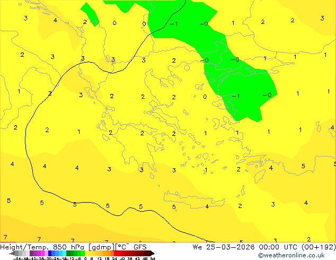Click the [gdmp] unit label in title
The height and width of the screenshot is (260, 336).
tap(101, 247)
